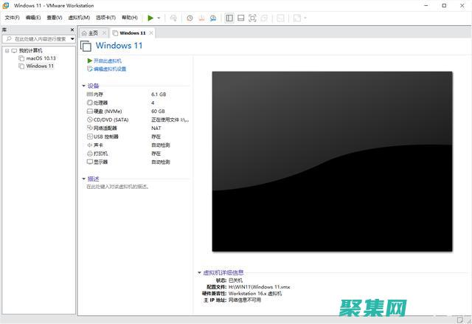Toggle the library sidebar view icon
This screenshot has height=324, width=472.
point(229,18)
